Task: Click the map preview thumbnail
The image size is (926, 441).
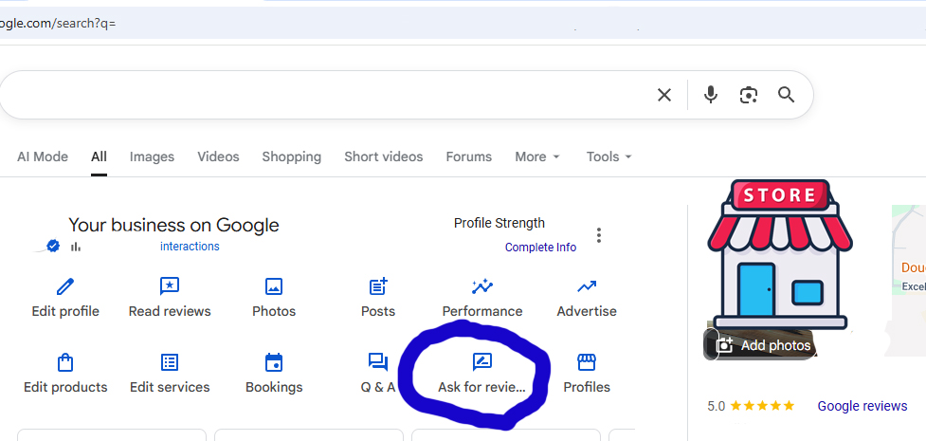Action: [x=909, y=281]
